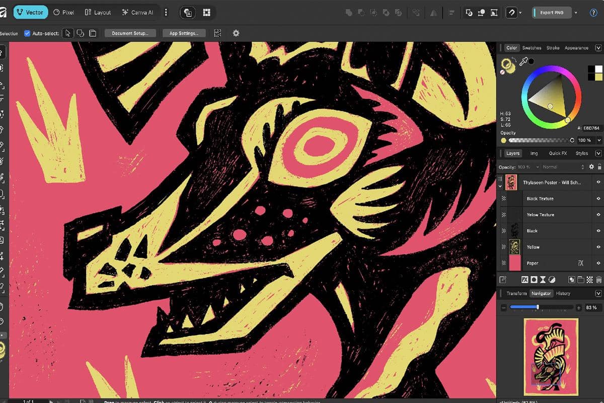
Task: Click the adjustments half-circle icon
Action: click(552, 280)
